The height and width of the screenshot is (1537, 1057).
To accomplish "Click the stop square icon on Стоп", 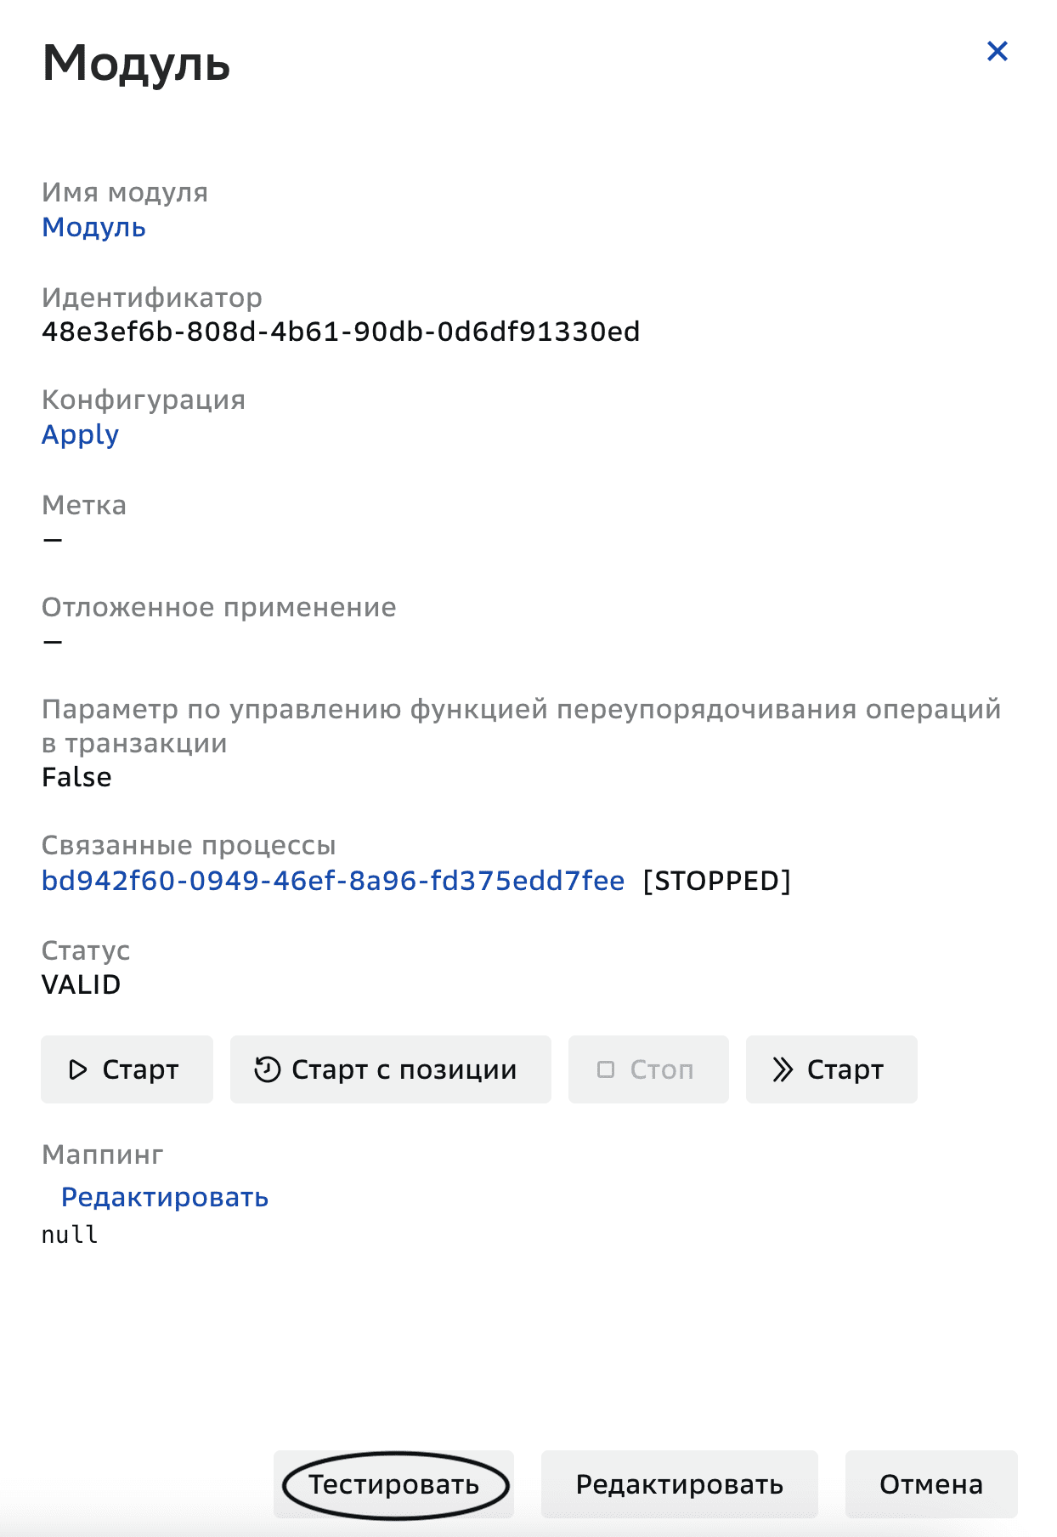I will [607, 1069].
